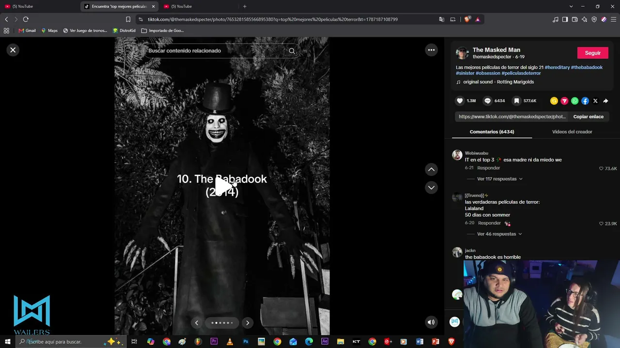Toggle the browser sidebar panel

565,19
